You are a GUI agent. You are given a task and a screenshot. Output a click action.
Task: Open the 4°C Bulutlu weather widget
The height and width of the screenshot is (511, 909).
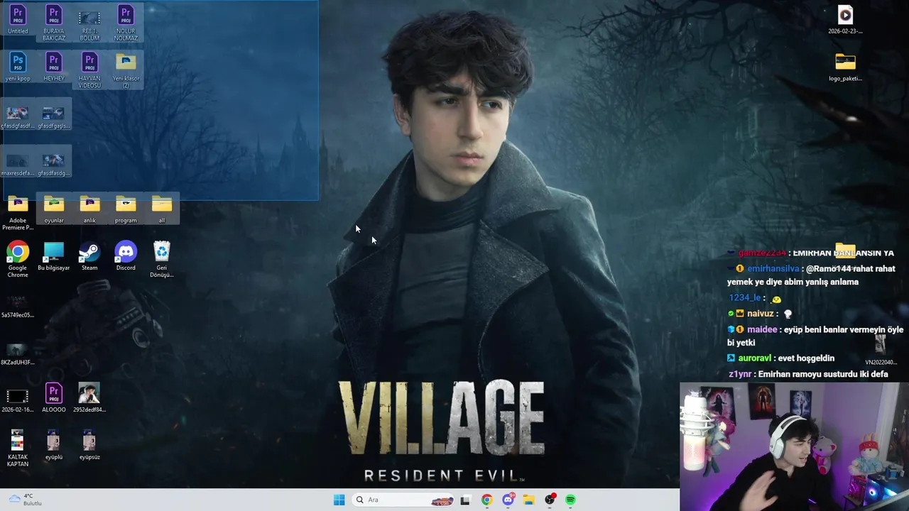pyautogui.click(x=26, y=500)
